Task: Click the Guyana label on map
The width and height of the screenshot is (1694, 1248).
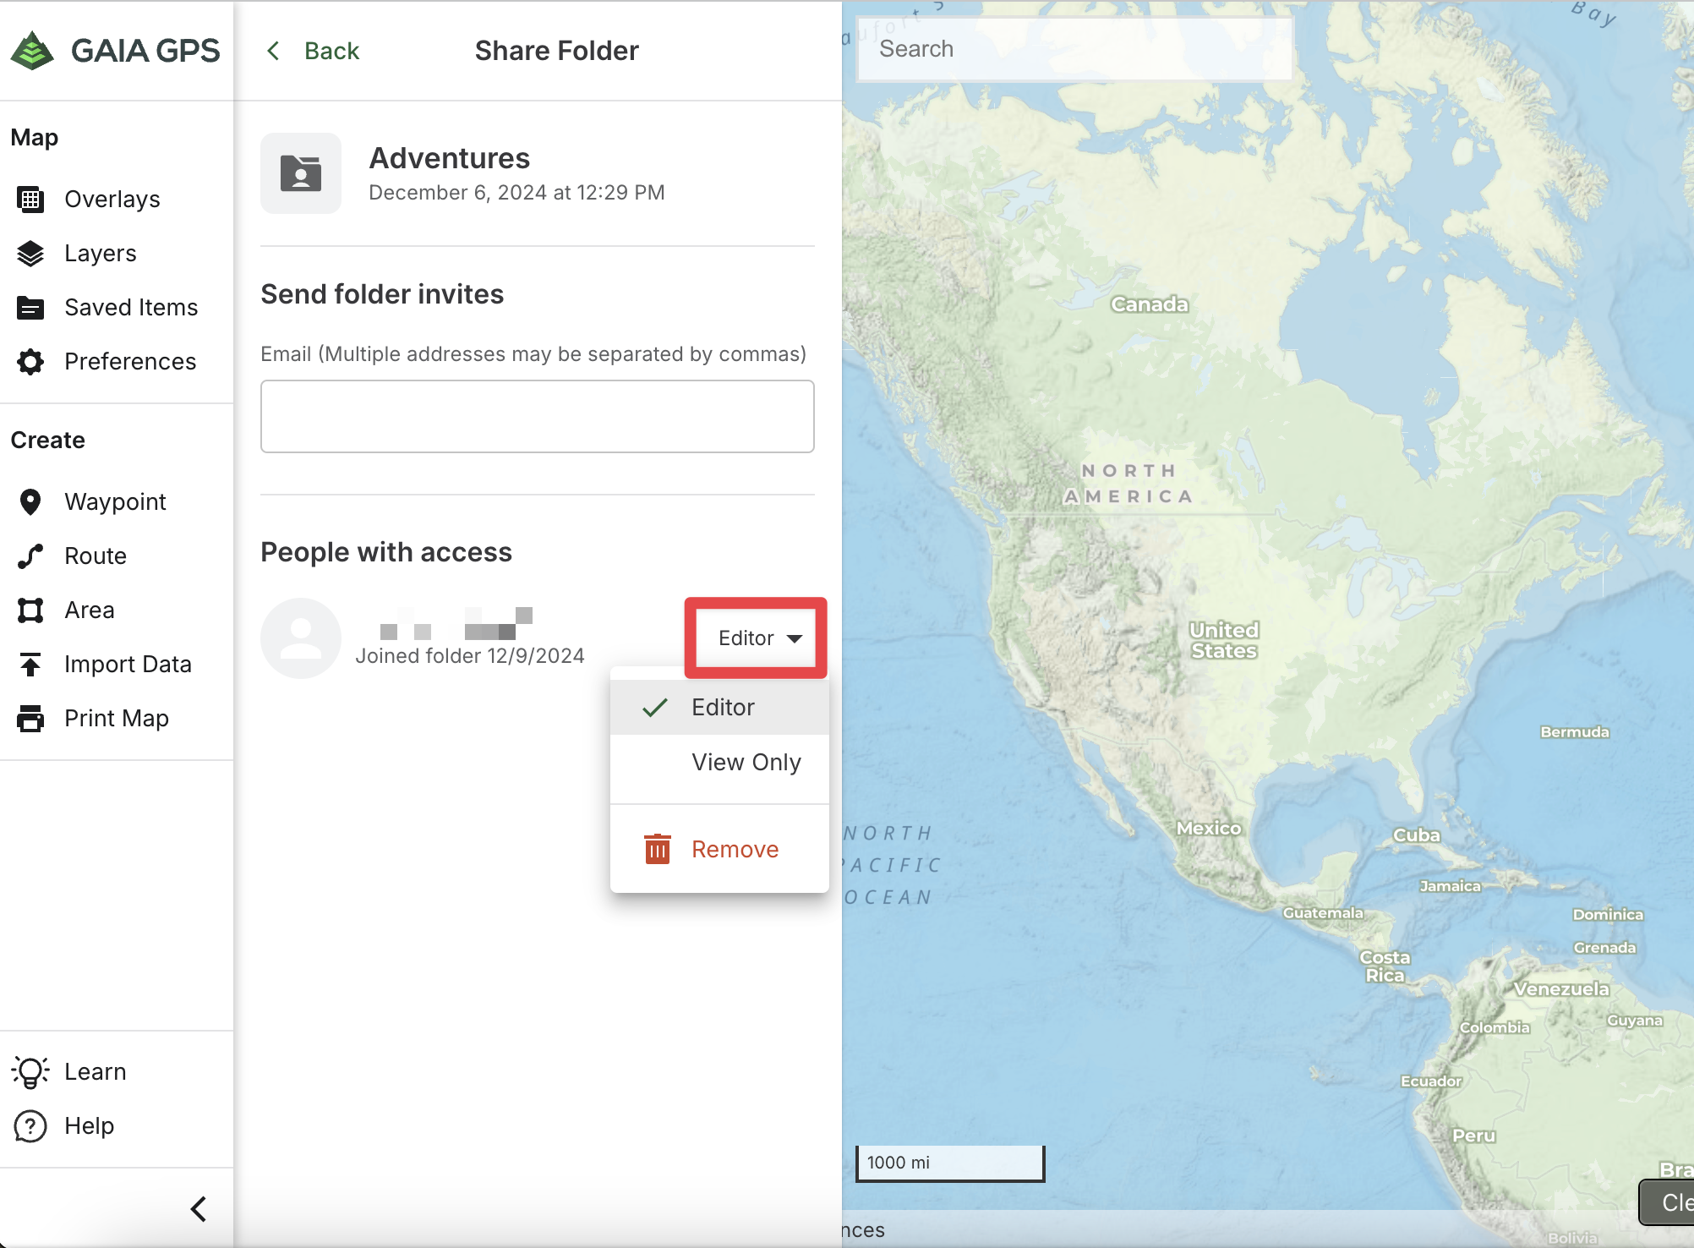Action: [1635, 1021]
